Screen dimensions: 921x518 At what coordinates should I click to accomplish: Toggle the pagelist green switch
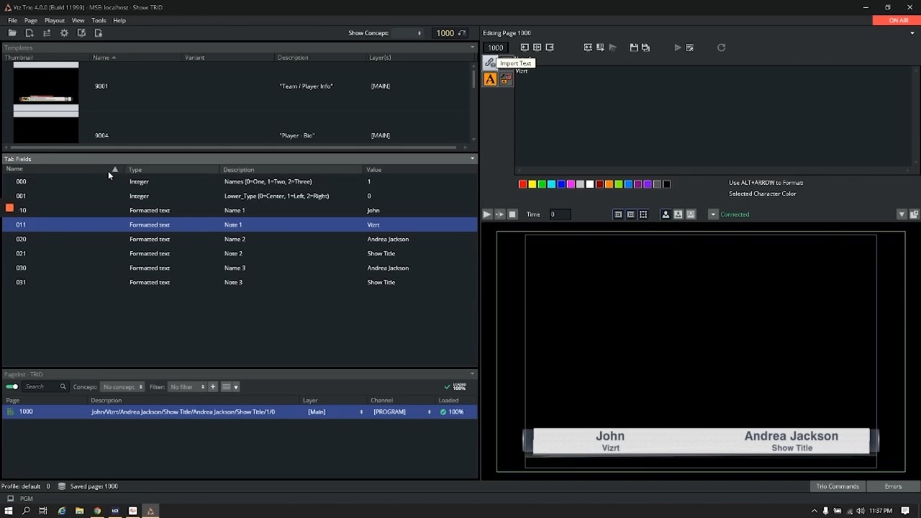12,387
